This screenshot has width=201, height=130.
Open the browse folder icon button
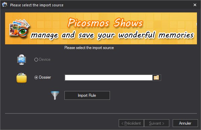pyautogui.click(x=156, y=78)
